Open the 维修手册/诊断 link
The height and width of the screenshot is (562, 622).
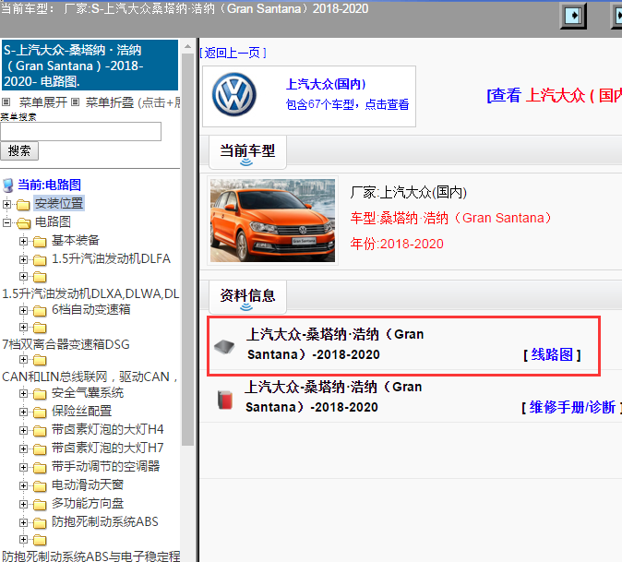point(572,407)
